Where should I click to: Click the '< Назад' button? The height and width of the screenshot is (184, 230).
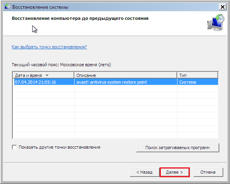(145, 172)
